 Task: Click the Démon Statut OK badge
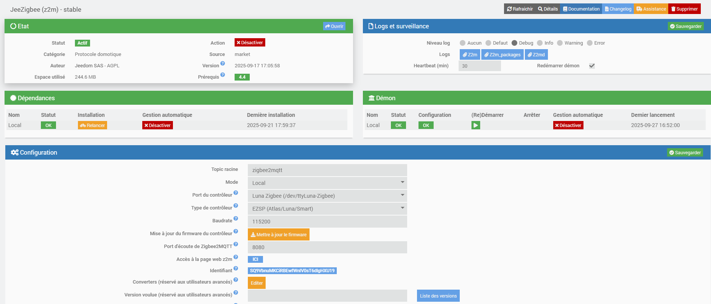pos(398,125)
